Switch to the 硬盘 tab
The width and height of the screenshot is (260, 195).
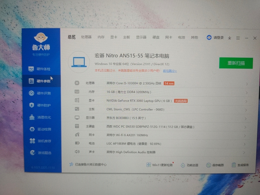pos(156,37)
